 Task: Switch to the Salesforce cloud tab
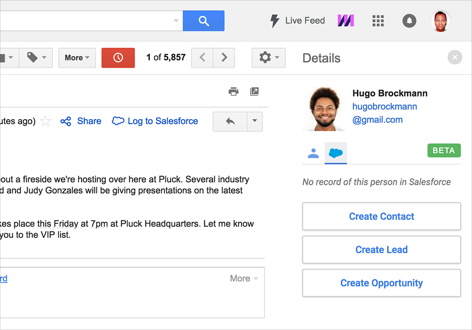point(336,153)
